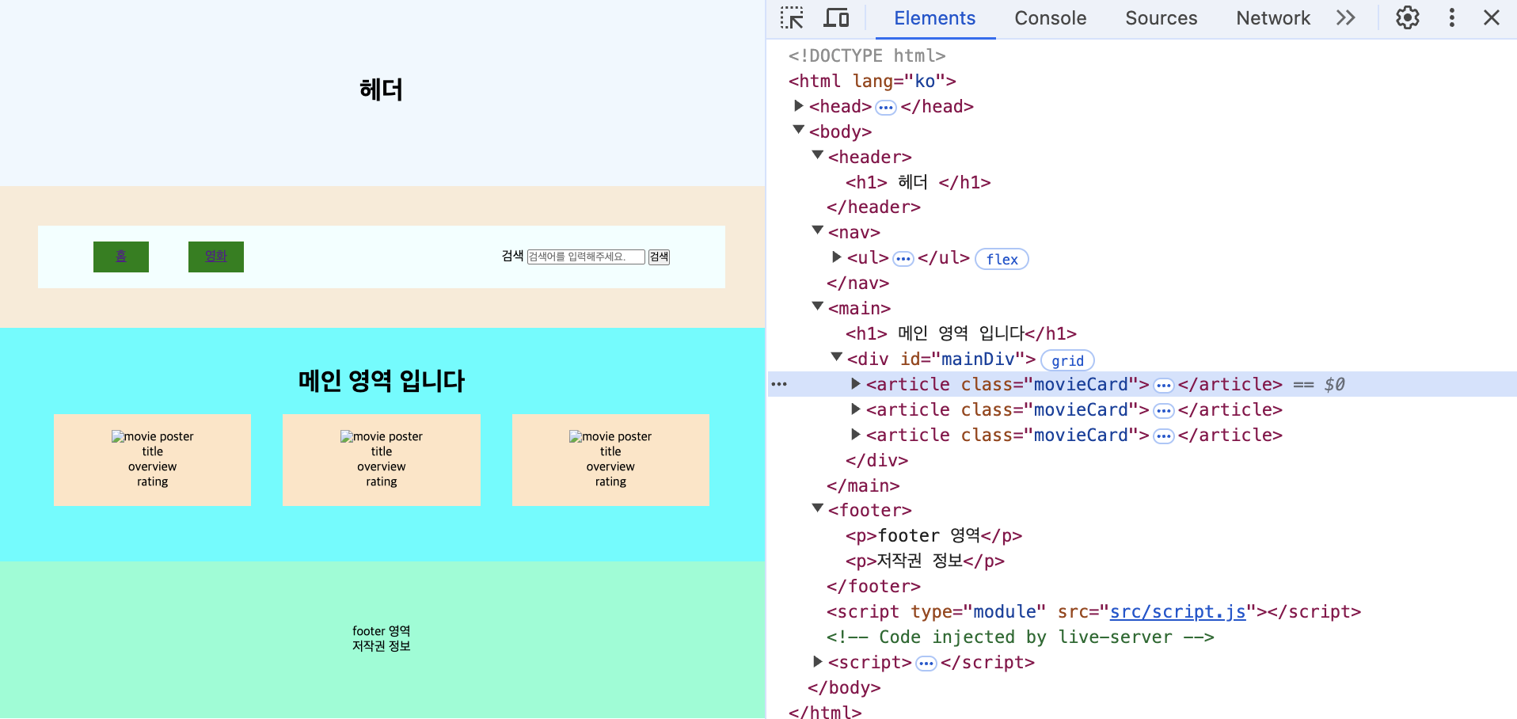
Task: Expand the last script element node
Action: pyautogui.click(x=818, y=661)
